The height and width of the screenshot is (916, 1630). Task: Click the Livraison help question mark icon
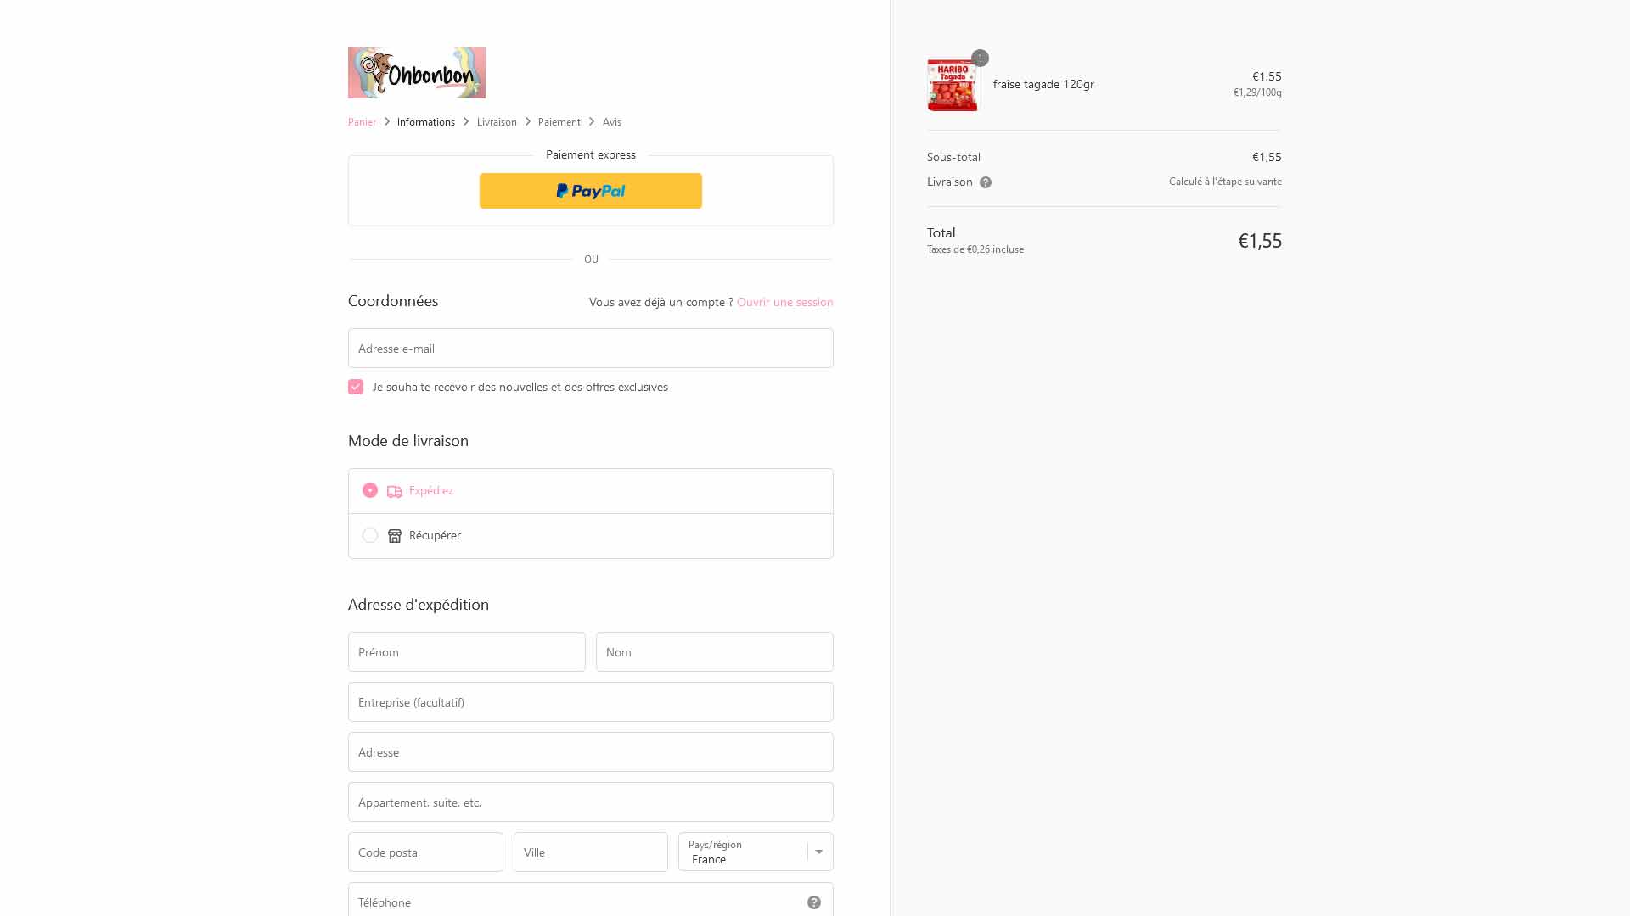[986, 182]
